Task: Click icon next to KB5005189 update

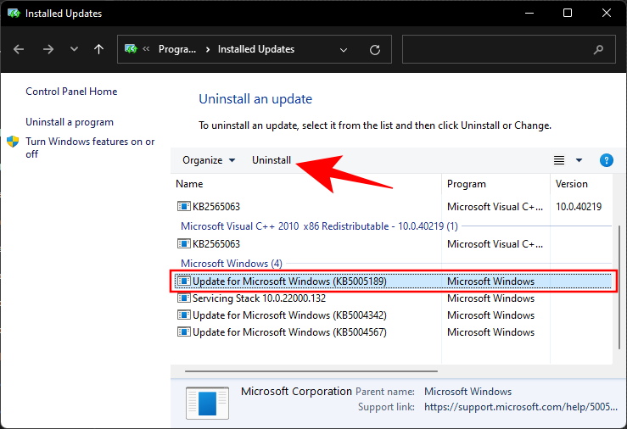Action: tap(183, 281)
